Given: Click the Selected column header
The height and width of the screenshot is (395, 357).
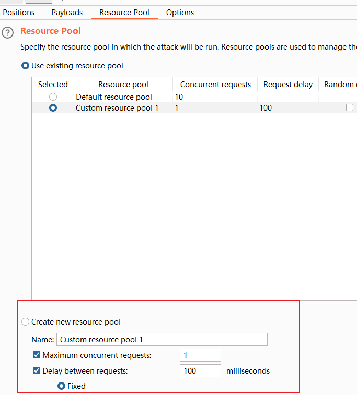Looking at the screenshot, I should coord(53,85).
